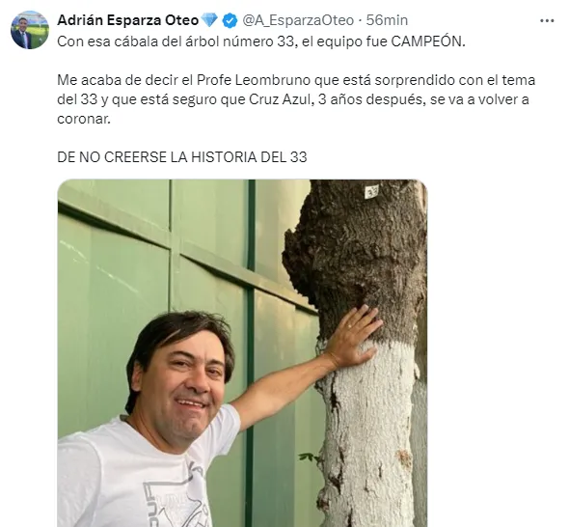Screen dimensions: 569x527
Task: Click the white t-shirt logo in photo
Action: pos(176,501)
